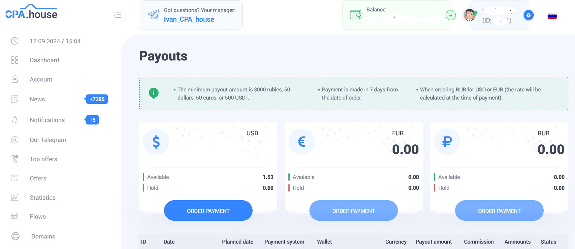Open Notifications via the bell icon
The width and height of the screenshot is (575, 249).
(x=14, y=120)
